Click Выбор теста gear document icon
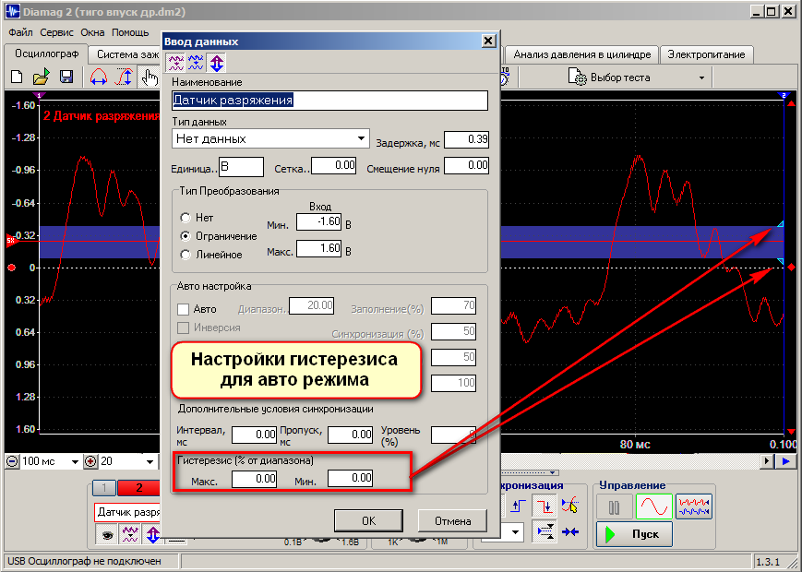The image size is (802, 572). tap(577, 77)
